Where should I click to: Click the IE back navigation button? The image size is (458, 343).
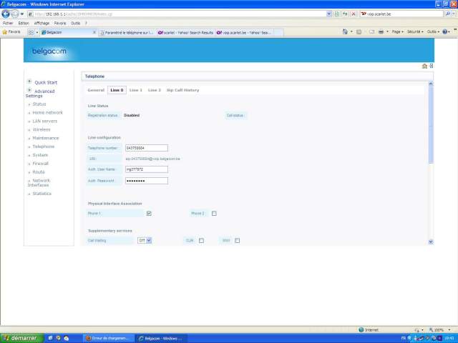pyautogui.click(x=6, y=14)
